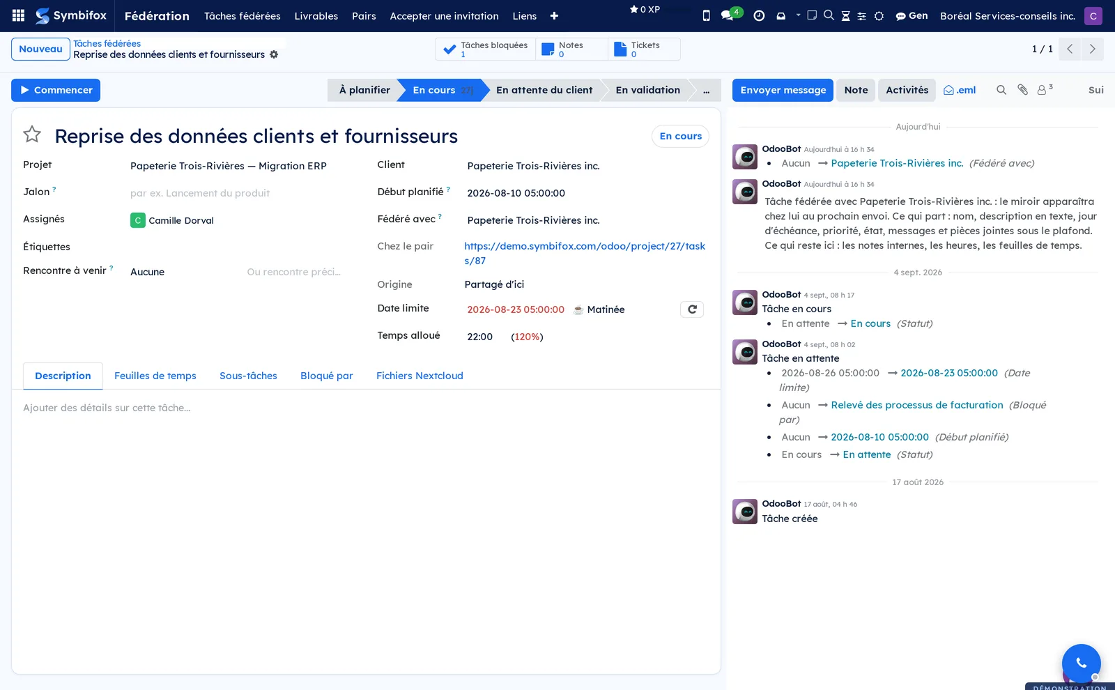Select the Description tab
The width and height of the screenshot is (1115, 690).
tap(63, 376)
